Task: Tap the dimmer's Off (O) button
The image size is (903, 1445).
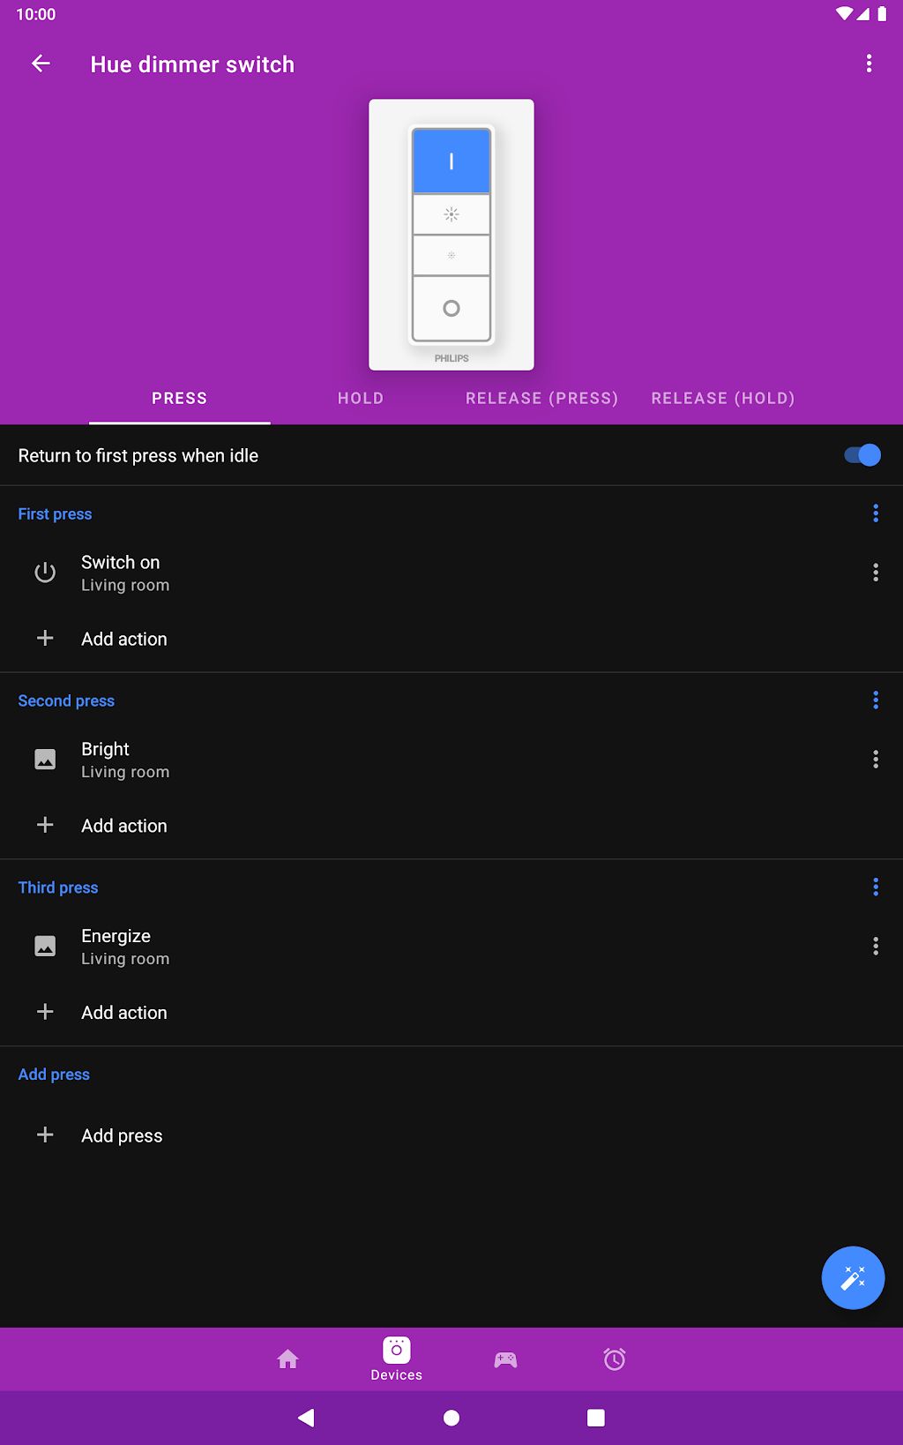Action: pos(451,308)
